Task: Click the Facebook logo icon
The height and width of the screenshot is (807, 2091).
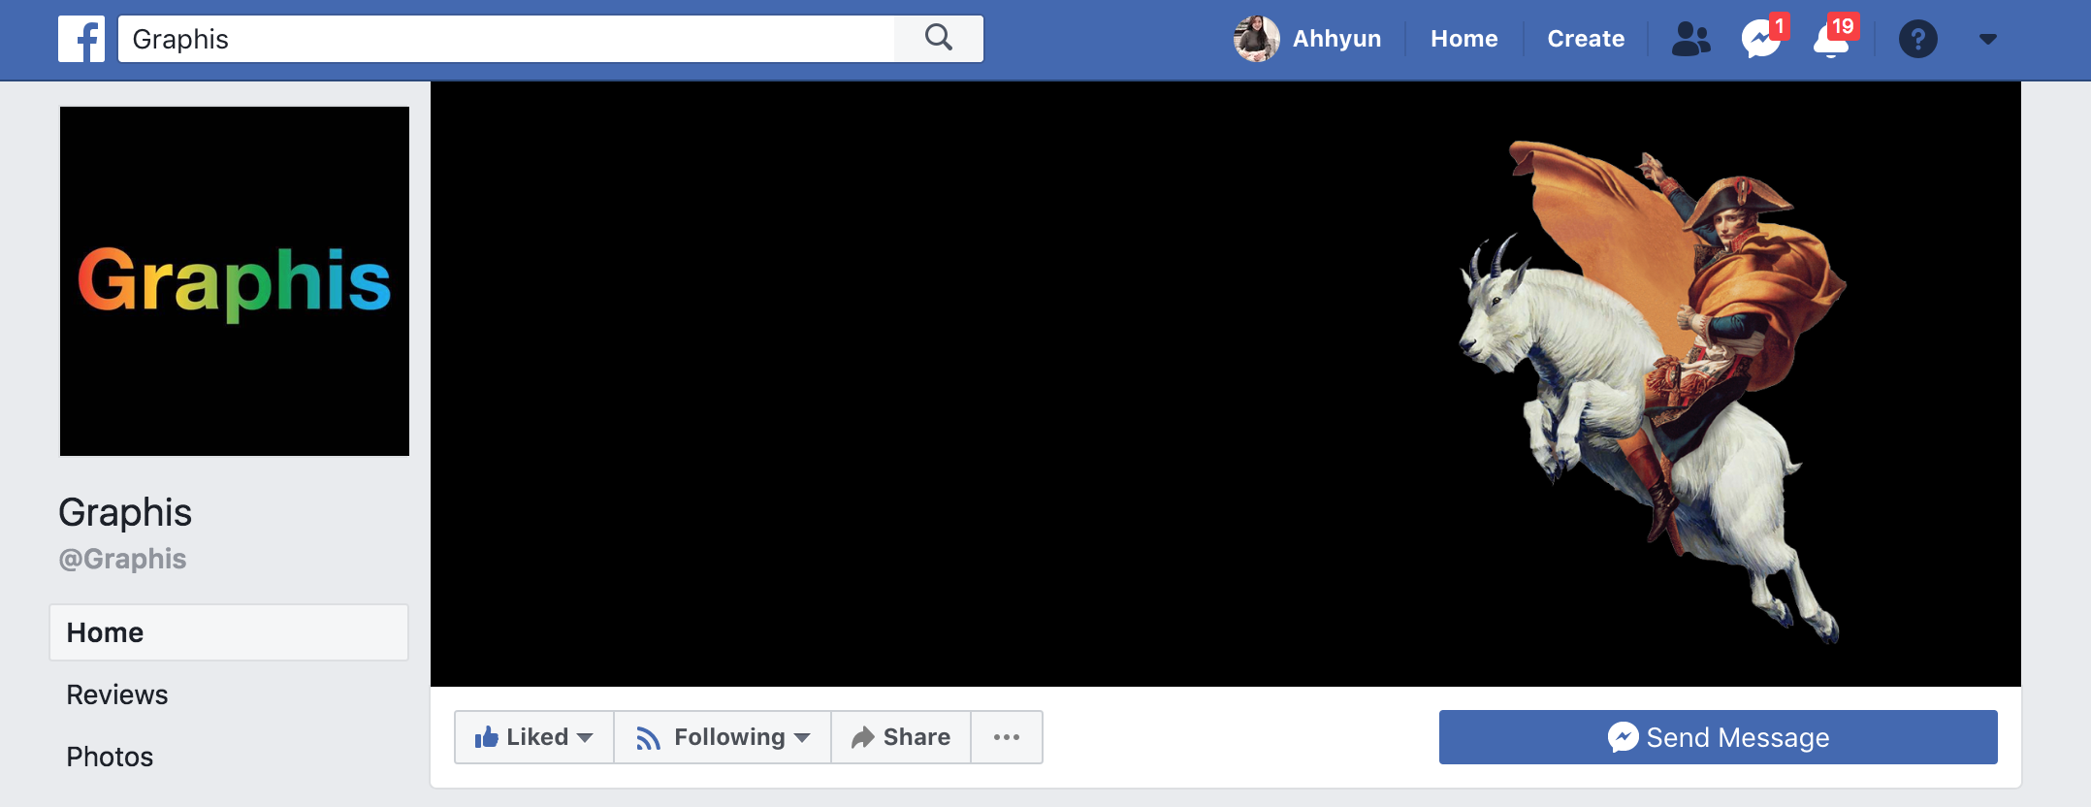Action: [81, 39]
